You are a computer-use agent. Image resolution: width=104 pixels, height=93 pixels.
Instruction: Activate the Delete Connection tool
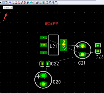[22, 3]
